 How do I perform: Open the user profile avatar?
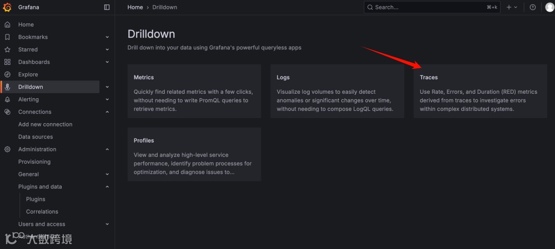(x=549, y=7)
